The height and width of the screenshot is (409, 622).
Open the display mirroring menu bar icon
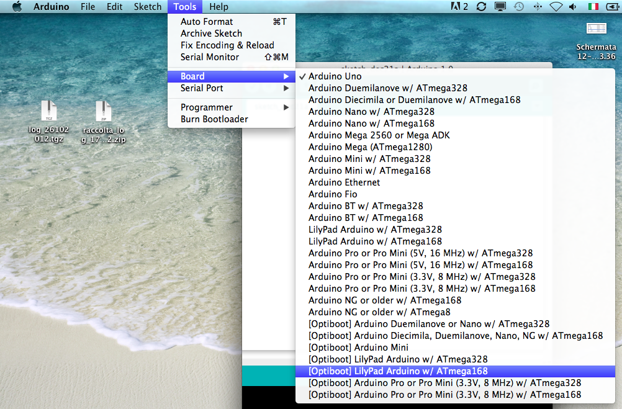click(x=500, y=7)
